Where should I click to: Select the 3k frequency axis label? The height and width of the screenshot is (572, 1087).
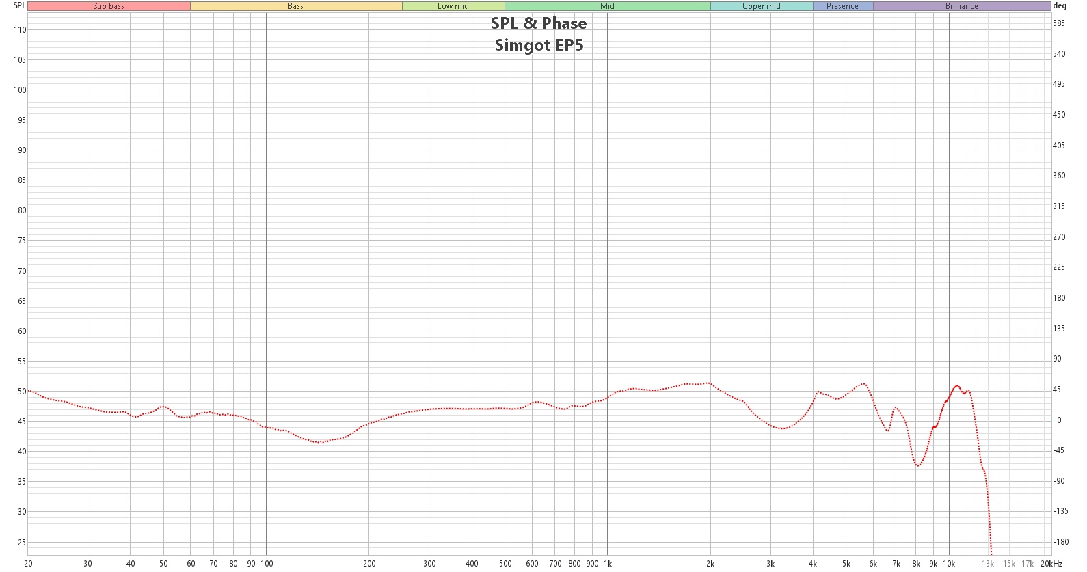click(x=770, y=564)
